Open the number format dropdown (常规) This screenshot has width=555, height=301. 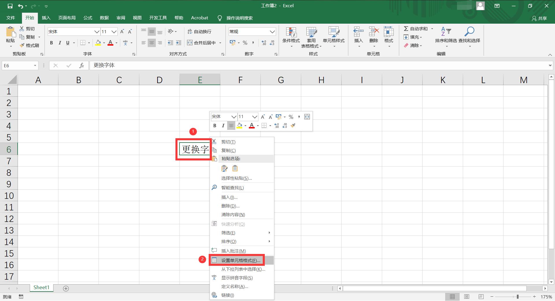pyautogui.click(x=272, y=31)
